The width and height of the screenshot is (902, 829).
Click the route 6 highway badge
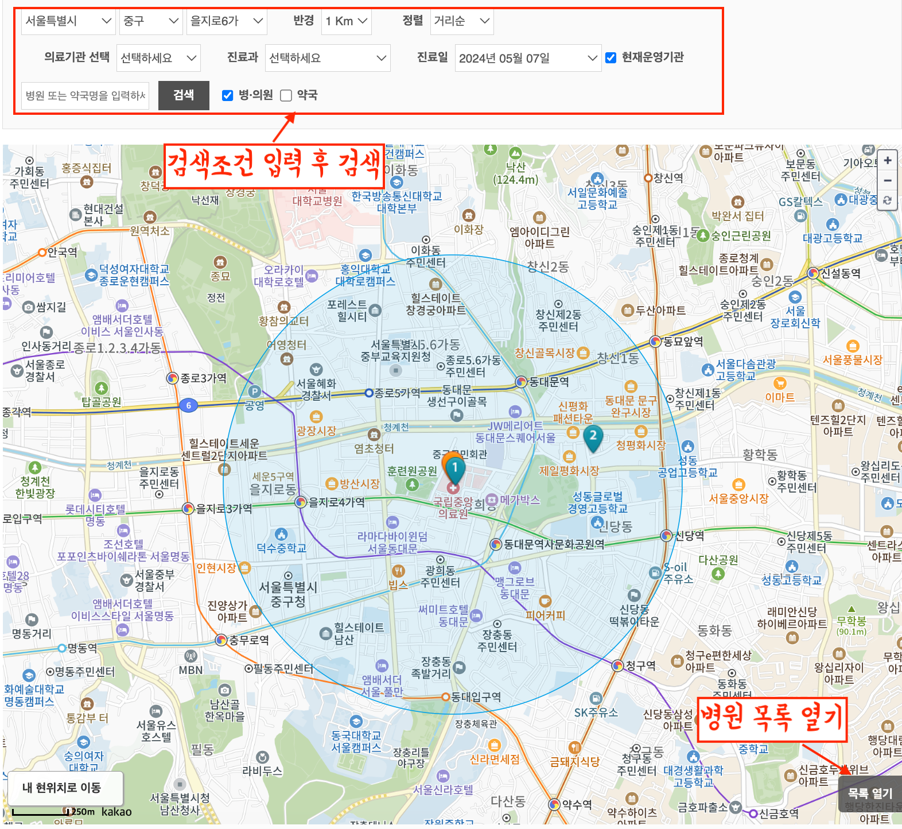[188, 405]
